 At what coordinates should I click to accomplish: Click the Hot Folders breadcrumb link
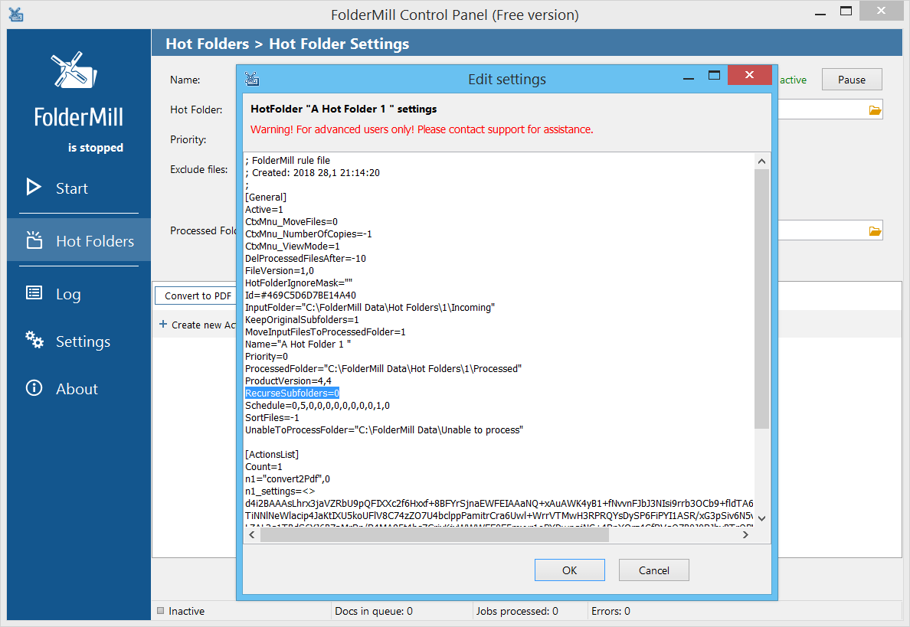point(207,44)
